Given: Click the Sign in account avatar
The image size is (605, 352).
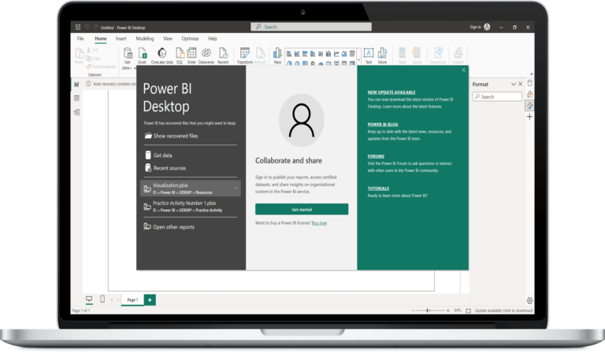Looking at the screenshot, I should 487,27.
